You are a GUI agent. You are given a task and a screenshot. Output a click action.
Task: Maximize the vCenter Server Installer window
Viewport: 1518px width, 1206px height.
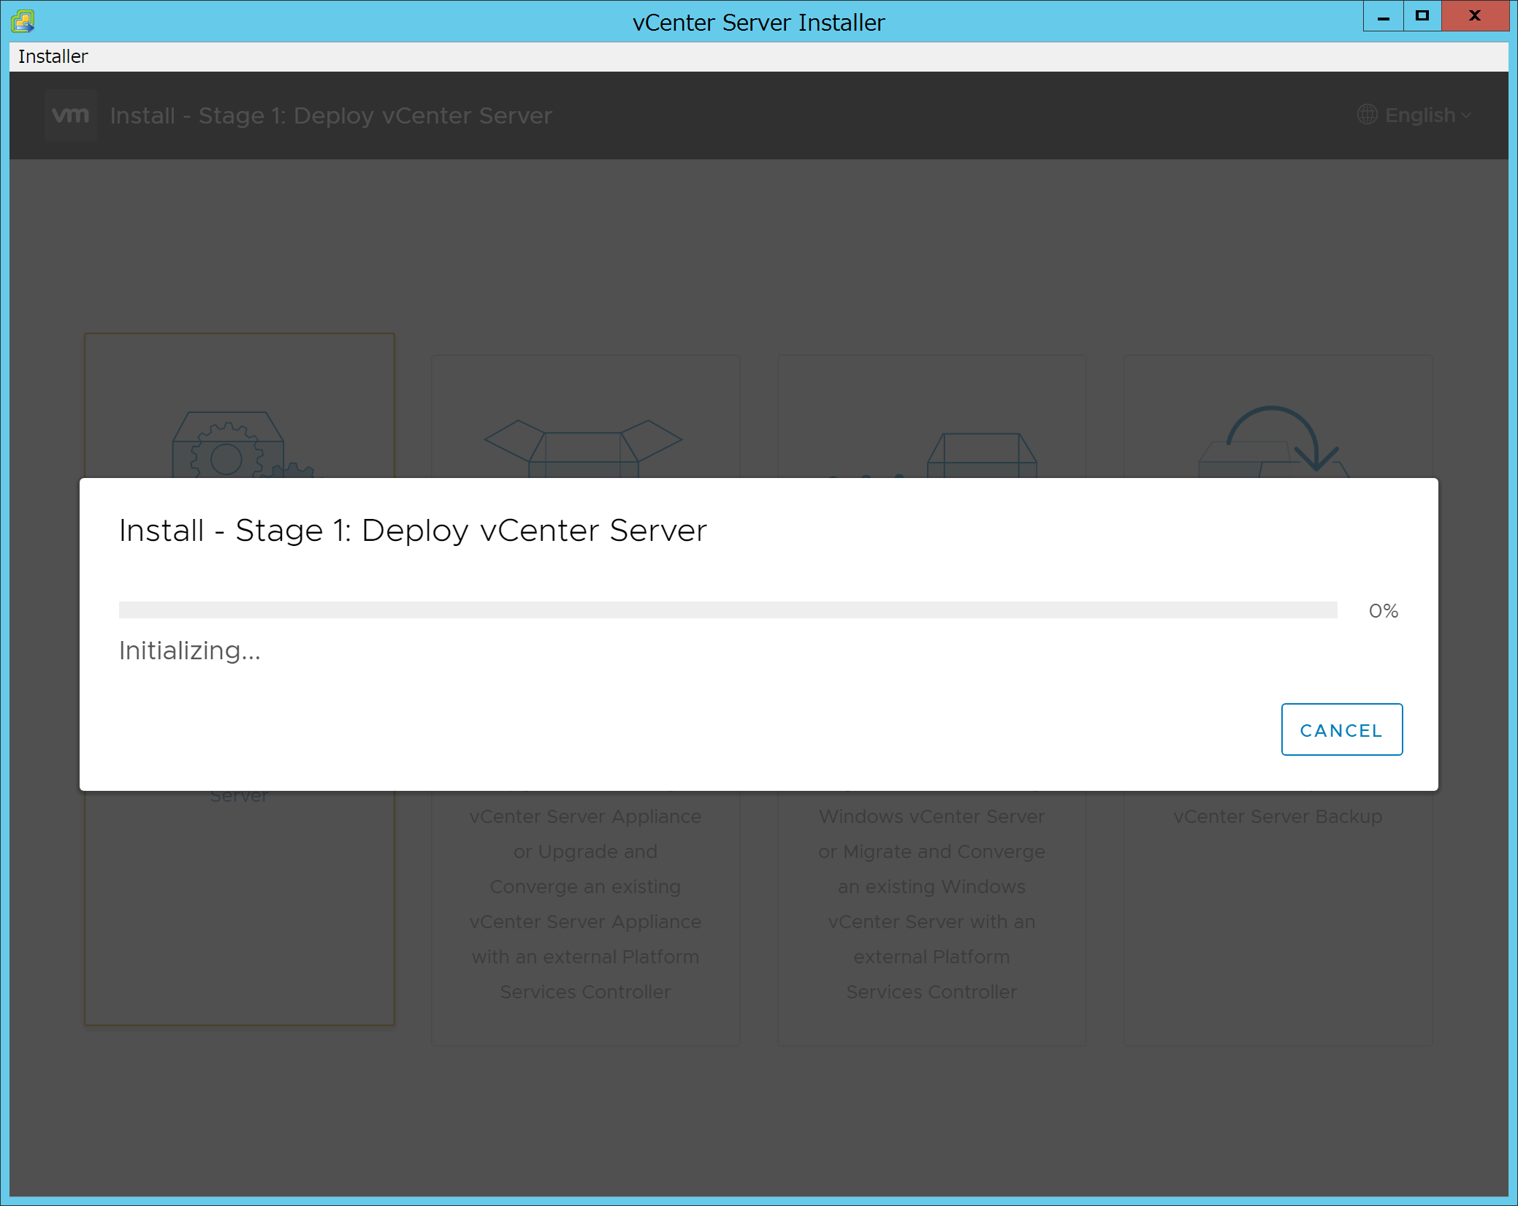(1422, 16)
